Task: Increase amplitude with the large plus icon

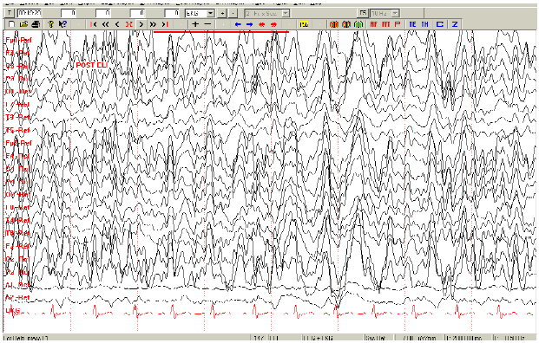Action: (195, 24)
